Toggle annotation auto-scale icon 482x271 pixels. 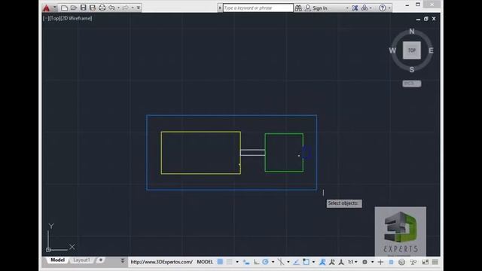[x=332, y=262]
